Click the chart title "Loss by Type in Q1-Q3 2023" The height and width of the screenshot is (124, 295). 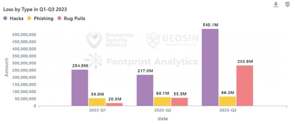35,9
